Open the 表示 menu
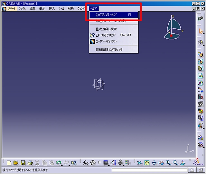Image resolution: width=206 pixels, height=174 pixels. 42,9
